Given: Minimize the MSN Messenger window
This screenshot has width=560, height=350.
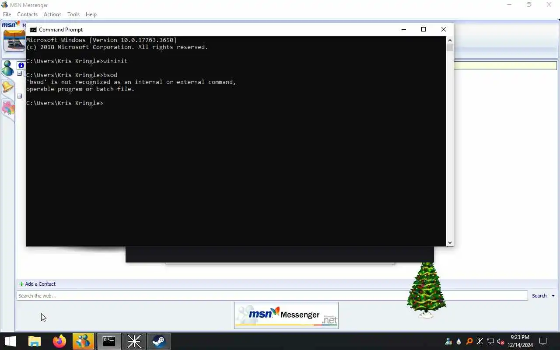Looking at the screenshot, I should [x=509, y=5].
